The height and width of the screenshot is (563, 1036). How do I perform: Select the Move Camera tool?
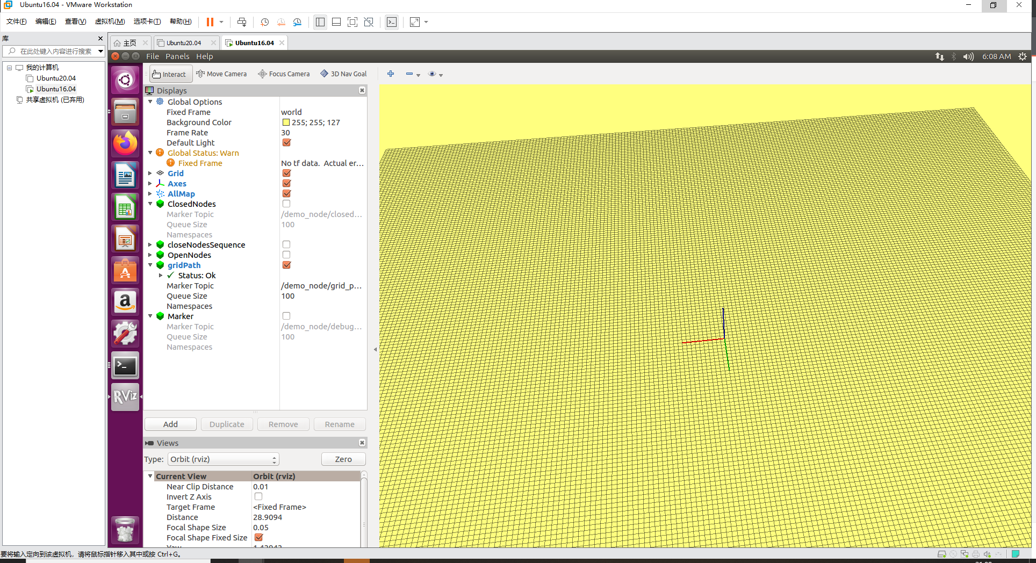[x=221, y=74]
